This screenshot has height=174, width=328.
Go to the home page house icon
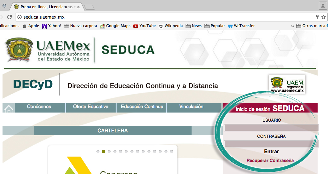point(9,108)
